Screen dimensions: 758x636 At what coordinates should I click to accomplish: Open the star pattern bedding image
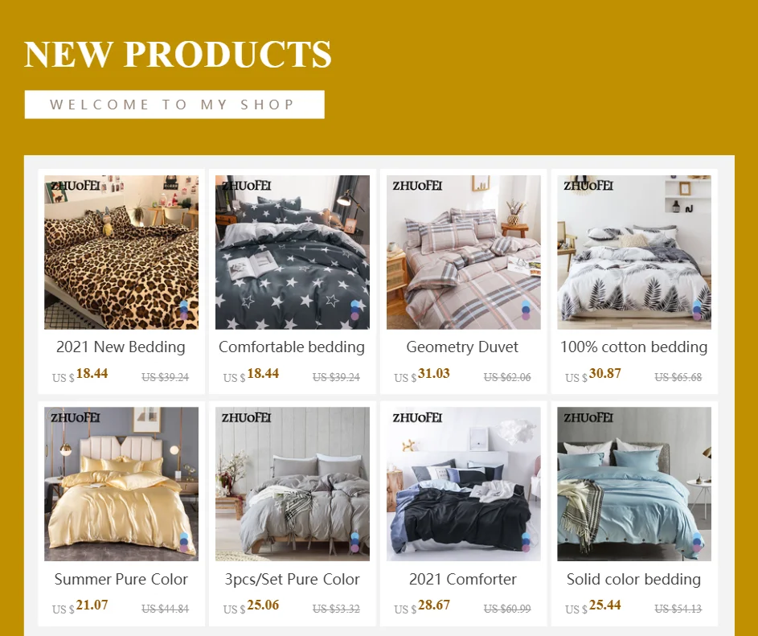293,252
